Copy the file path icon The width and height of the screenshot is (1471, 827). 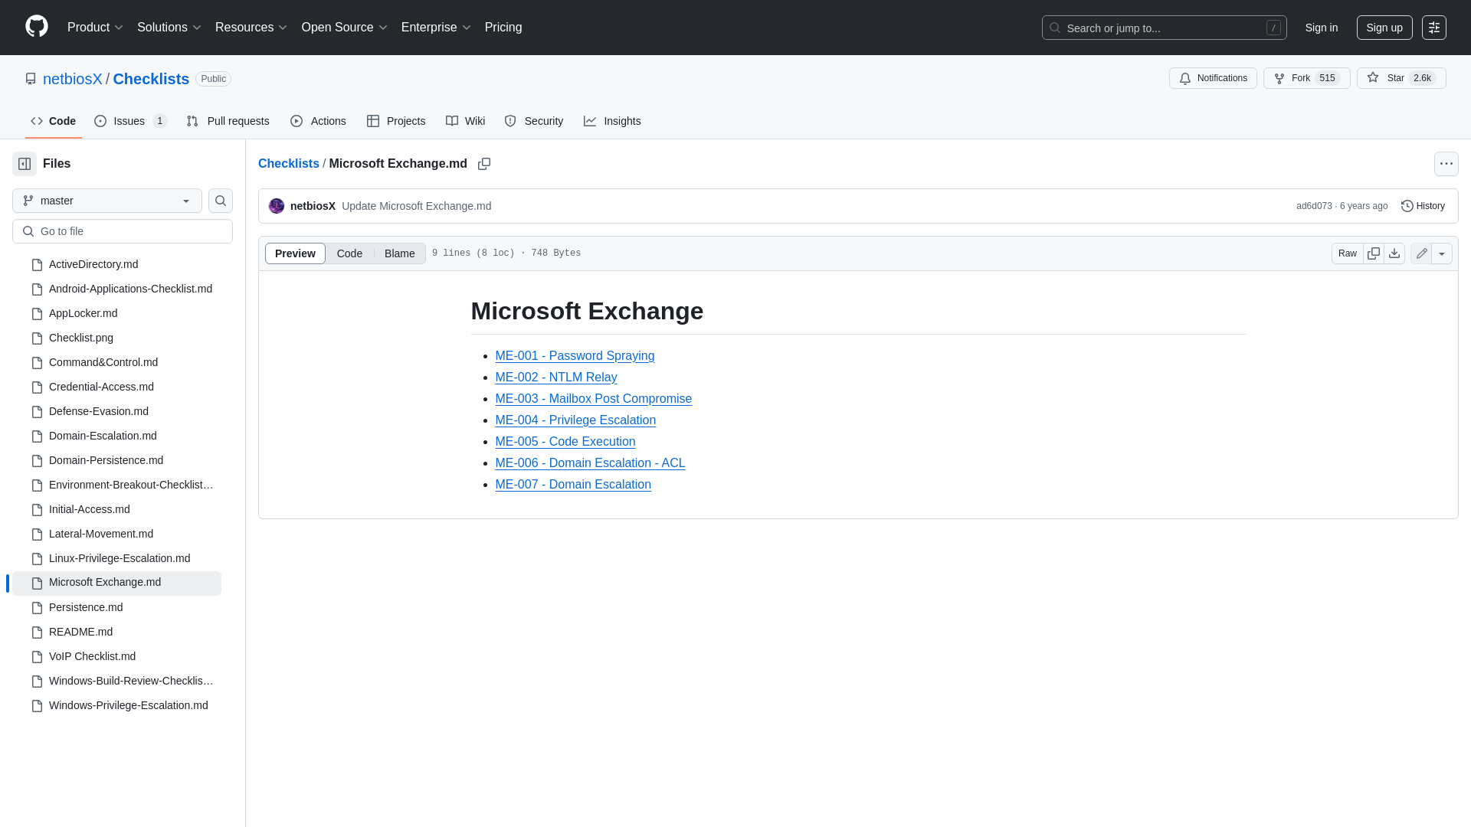coord(484,164)
